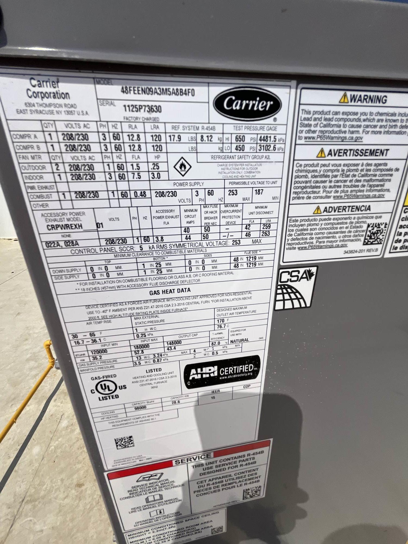Click the REF. SYSTEM R-454B field

coord(193,128)
